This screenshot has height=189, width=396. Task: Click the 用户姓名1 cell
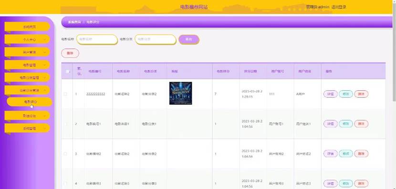[303, 124]
